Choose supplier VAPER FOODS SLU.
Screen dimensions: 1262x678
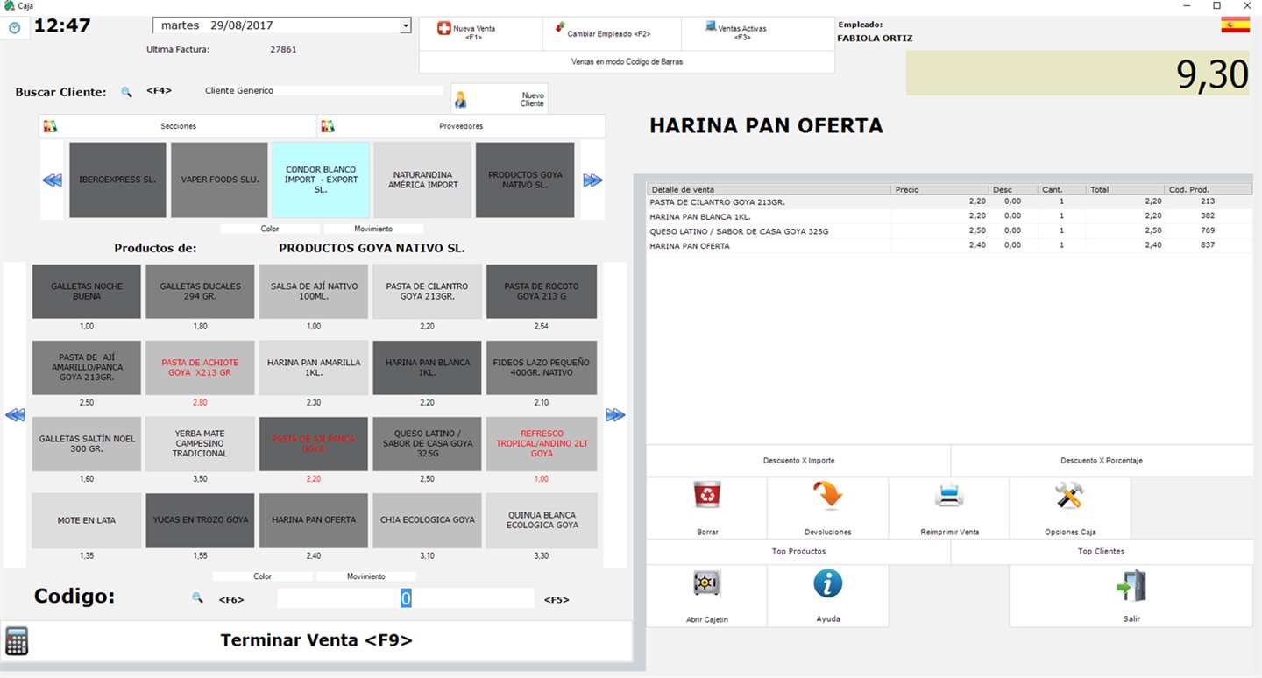[x=219, y=180]
